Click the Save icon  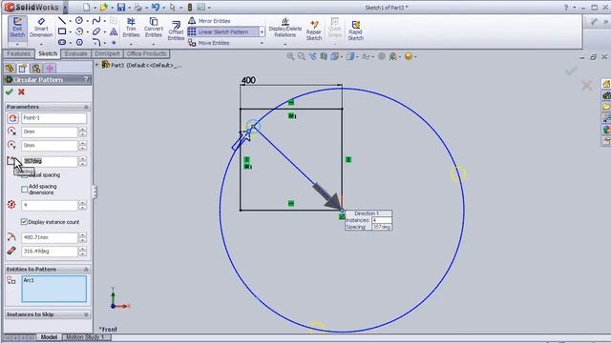[121, 7]
